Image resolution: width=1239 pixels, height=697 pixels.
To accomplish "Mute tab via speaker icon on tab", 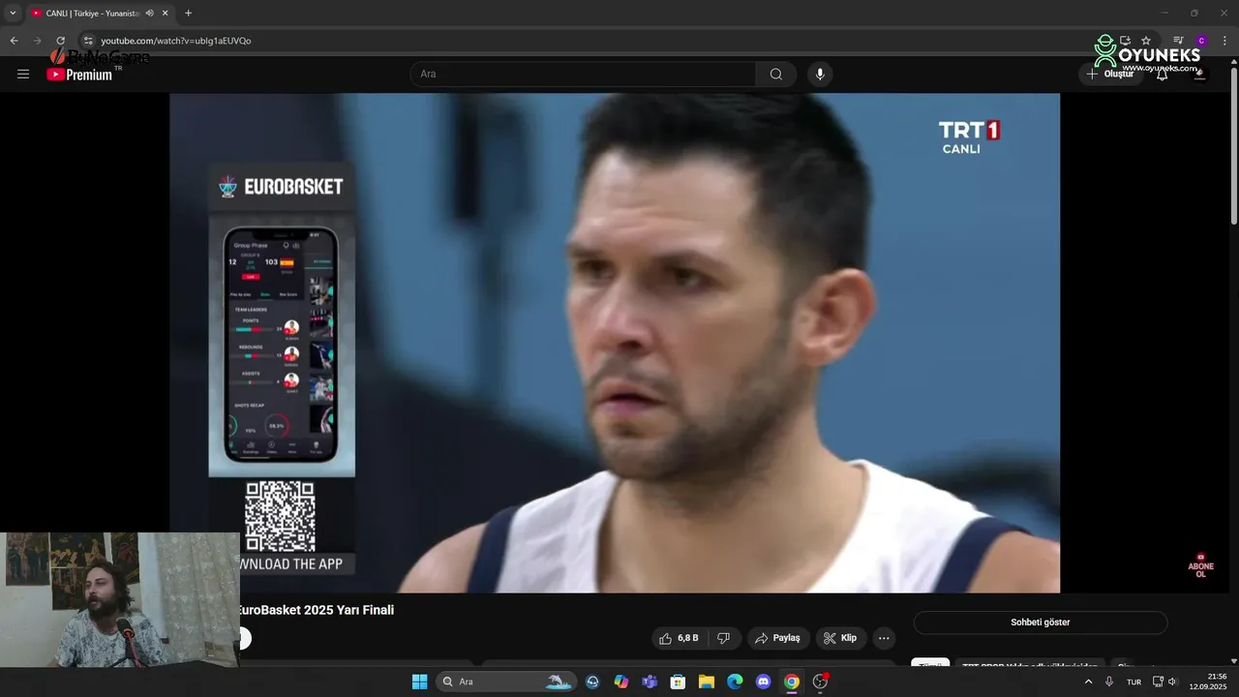I will pos(150,13).
